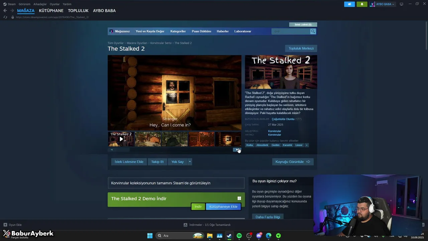Open the Mağazanız store menu
The height and width of the screenshot is (241, 428).
(x=122, y=31)
